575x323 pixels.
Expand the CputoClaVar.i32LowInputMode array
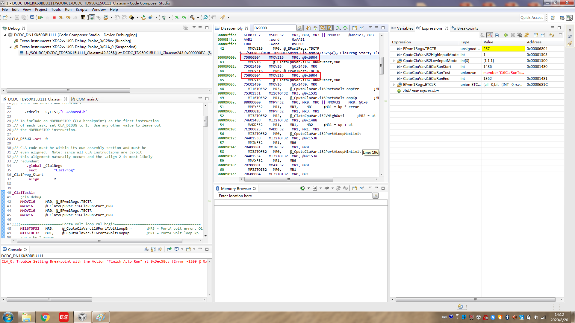click(394, 61)
